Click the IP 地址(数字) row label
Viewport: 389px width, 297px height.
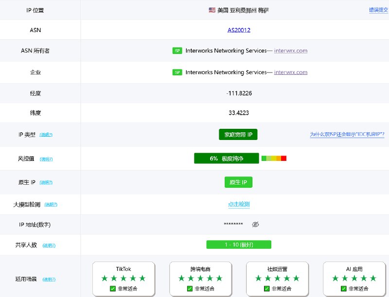pyautogui.click(x=35, y=225)
